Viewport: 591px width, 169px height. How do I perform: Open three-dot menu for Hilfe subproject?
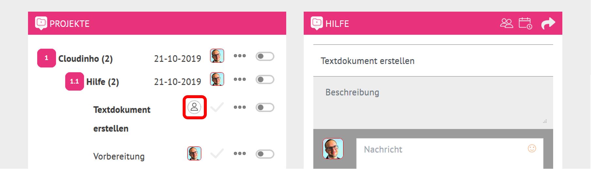point(240,79)
